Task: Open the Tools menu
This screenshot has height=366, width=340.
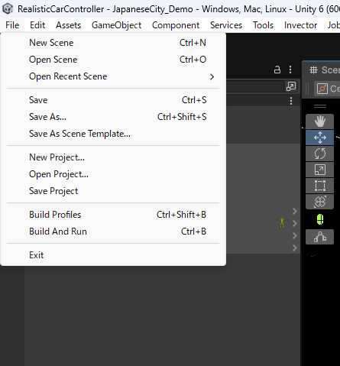Action: [x=263, y=25]
